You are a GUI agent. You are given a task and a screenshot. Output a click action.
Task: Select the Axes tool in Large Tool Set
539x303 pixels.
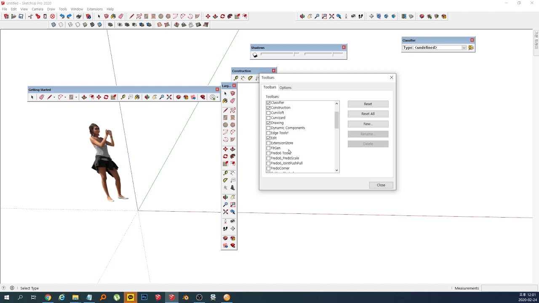pos(225,188)
